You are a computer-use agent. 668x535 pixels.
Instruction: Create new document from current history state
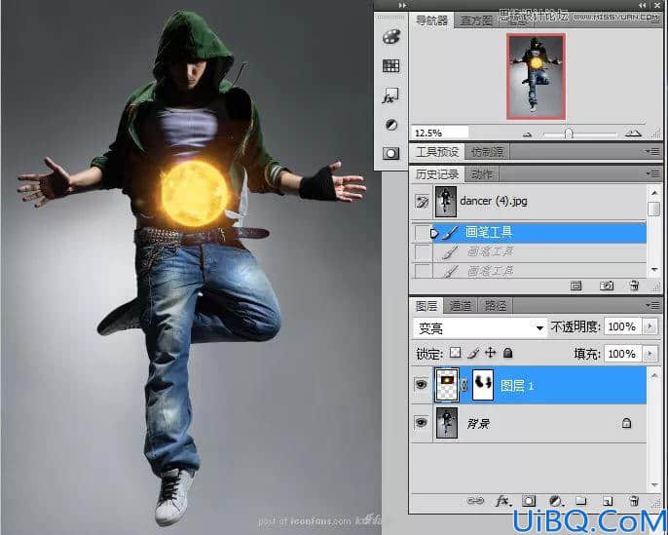[576, 286]
